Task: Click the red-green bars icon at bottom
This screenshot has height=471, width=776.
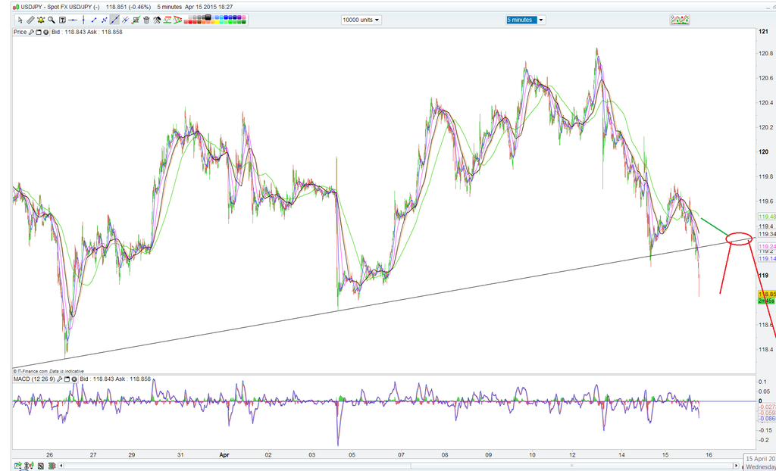Action: 52,466
